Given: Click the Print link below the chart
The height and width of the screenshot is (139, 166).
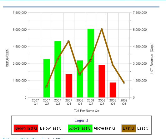Looking at the screenshot, I should (x=24, y=138).
